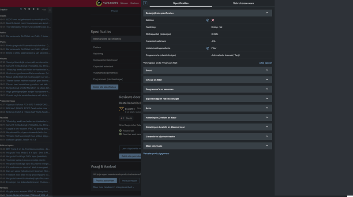The height and width of the screenshot is (197, 353).
Task: Click the red cross value for Zakloos
Action: 213,20
